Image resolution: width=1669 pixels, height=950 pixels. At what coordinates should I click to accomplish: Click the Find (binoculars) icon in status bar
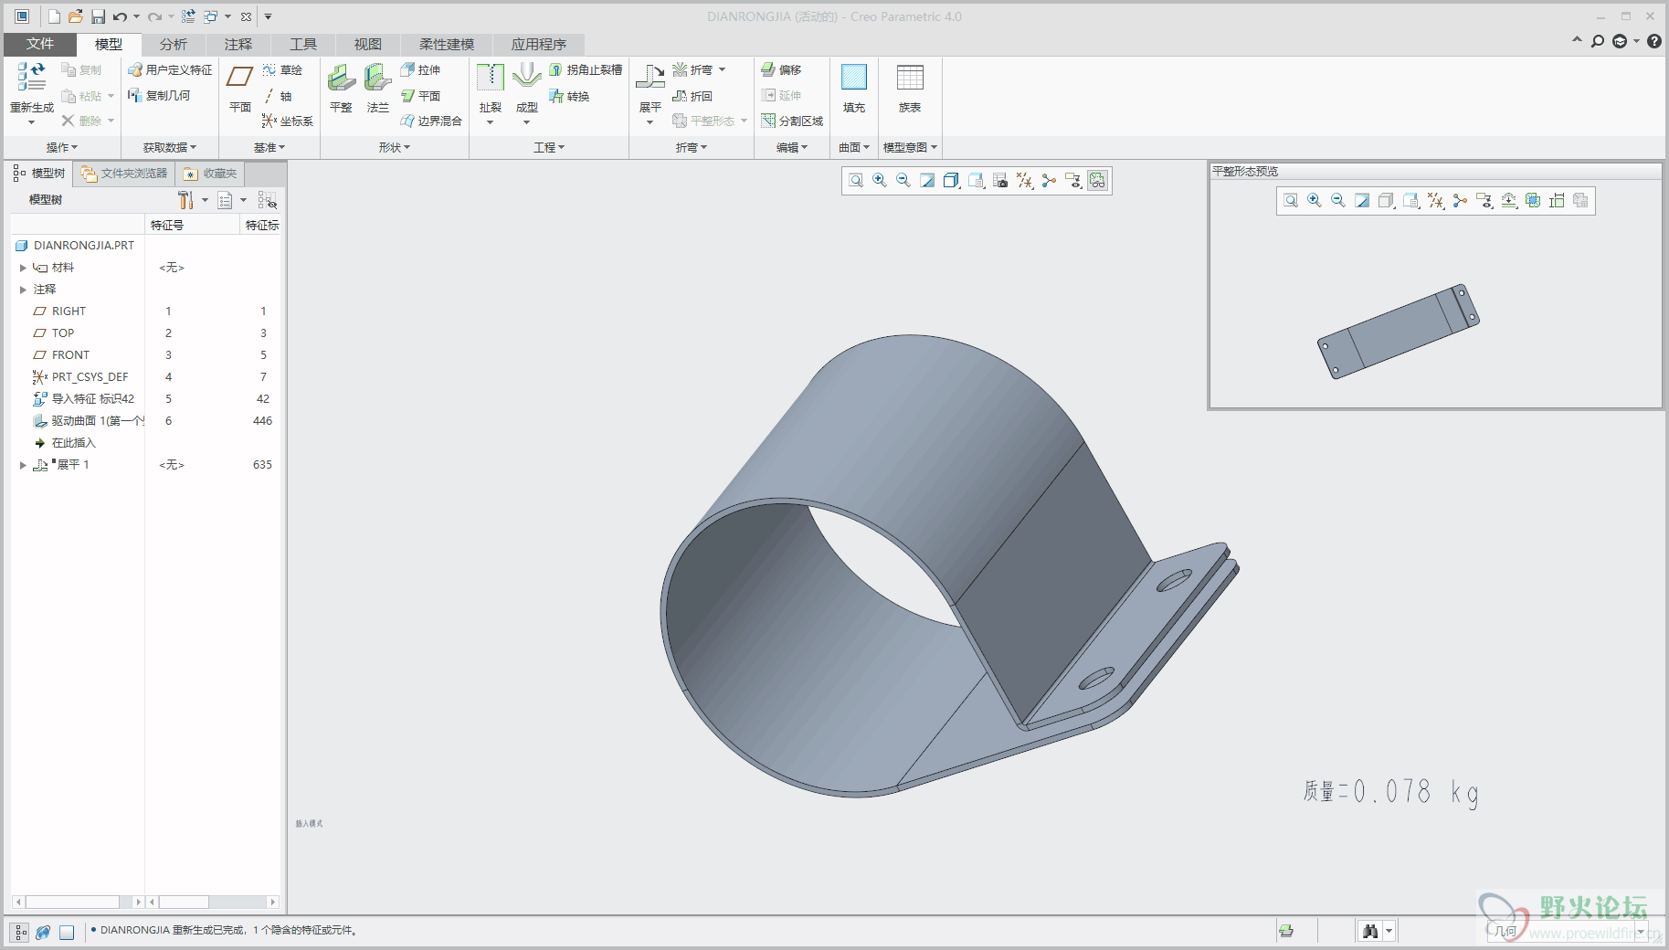tap(1370, 931)
